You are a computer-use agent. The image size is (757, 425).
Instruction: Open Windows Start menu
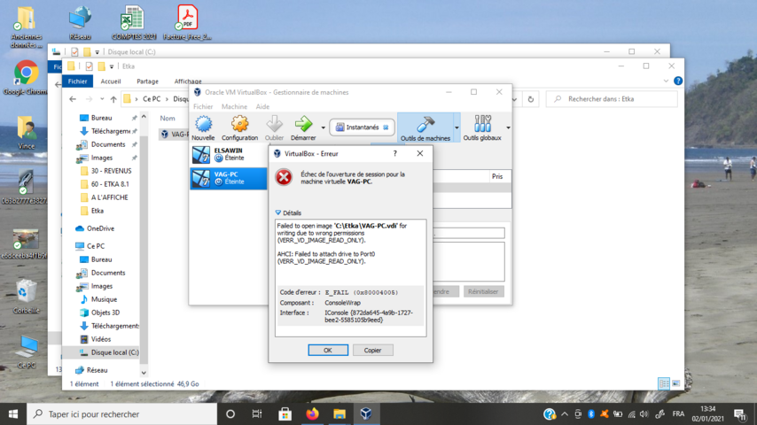click(x=13, y=413)
